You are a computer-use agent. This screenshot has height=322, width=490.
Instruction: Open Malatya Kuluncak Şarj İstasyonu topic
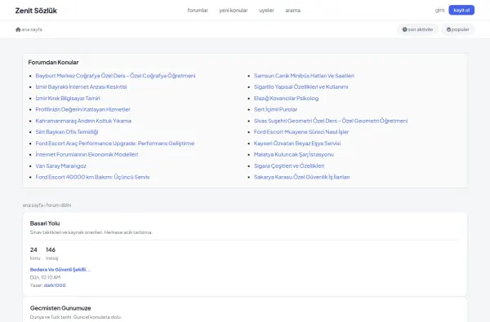pos(294,154)
